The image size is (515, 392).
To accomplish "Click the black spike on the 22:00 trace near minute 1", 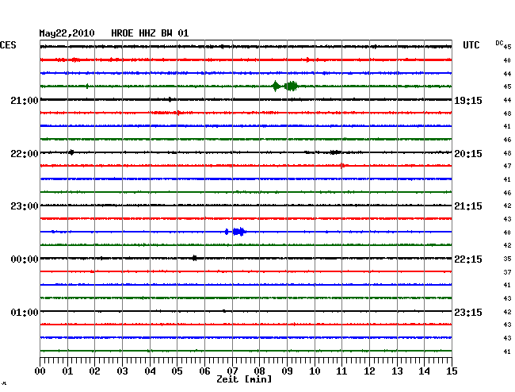I will 71,152.
